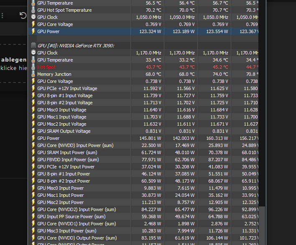Click the lightning icon of the highlighted GPU Power row
The height and width of the screenshot is (245, 296).
pos(33,31)
